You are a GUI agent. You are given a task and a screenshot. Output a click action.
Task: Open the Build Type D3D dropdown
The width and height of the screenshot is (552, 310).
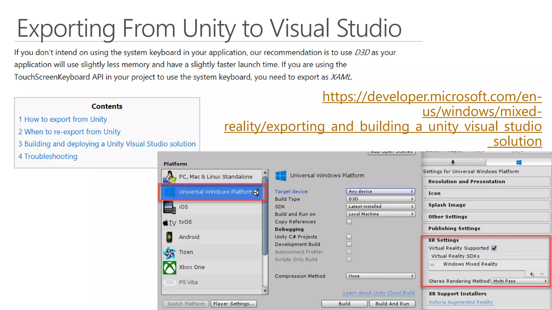tap(380, 199)
